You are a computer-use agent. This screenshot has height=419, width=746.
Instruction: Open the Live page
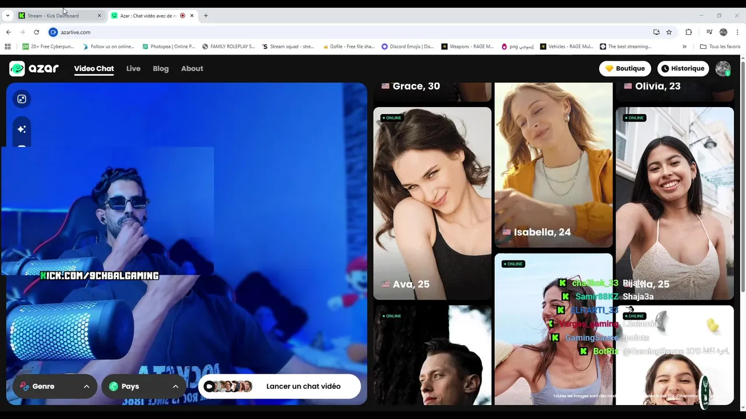[x=133, y=69]
